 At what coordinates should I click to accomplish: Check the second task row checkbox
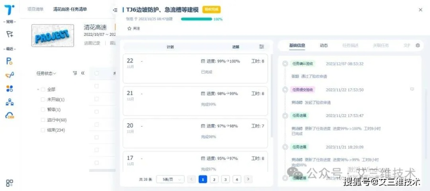click(97, 99)
